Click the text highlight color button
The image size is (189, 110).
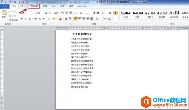pyautogui.click(x=54, y=19)
